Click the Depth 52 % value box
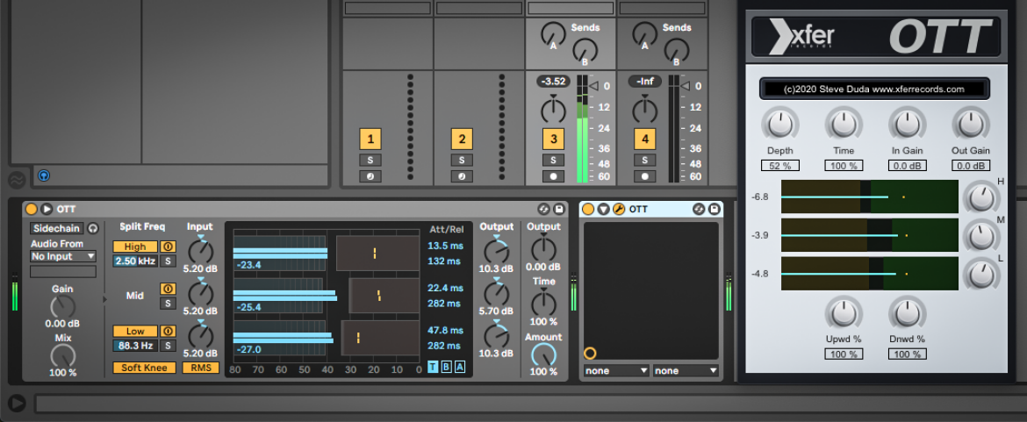 click(779, 166)
